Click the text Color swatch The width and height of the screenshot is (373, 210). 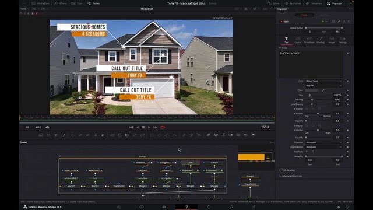pyautogui.click(x=312, y=90)
